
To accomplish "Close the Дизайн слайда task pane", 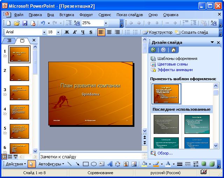I will [218, 42].
